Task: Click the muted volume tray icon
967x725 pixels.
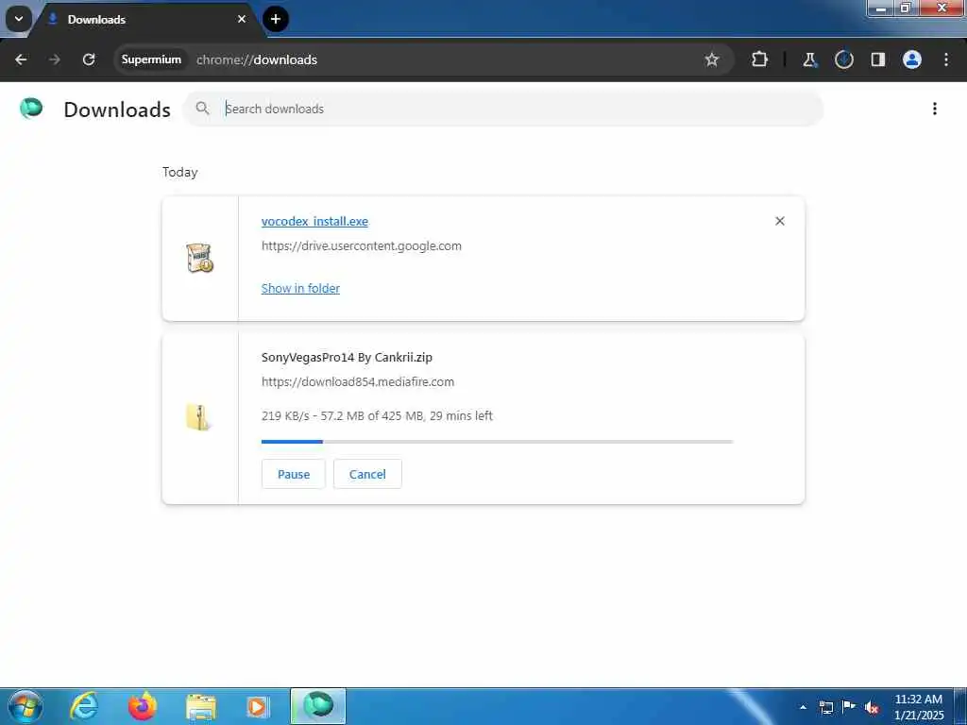Action: (872, 707)
